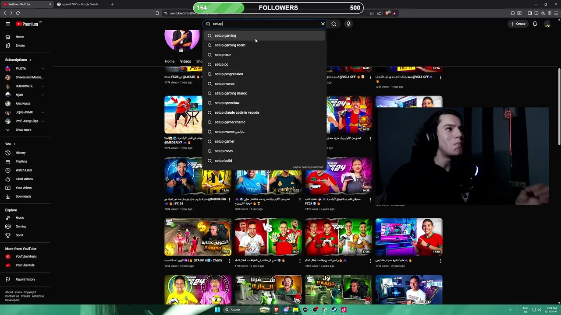The width and height of the screenshot is (561, 315).
Task: Open the 17:48 gaming setup video thumbnail
Action: click(409, 237)
